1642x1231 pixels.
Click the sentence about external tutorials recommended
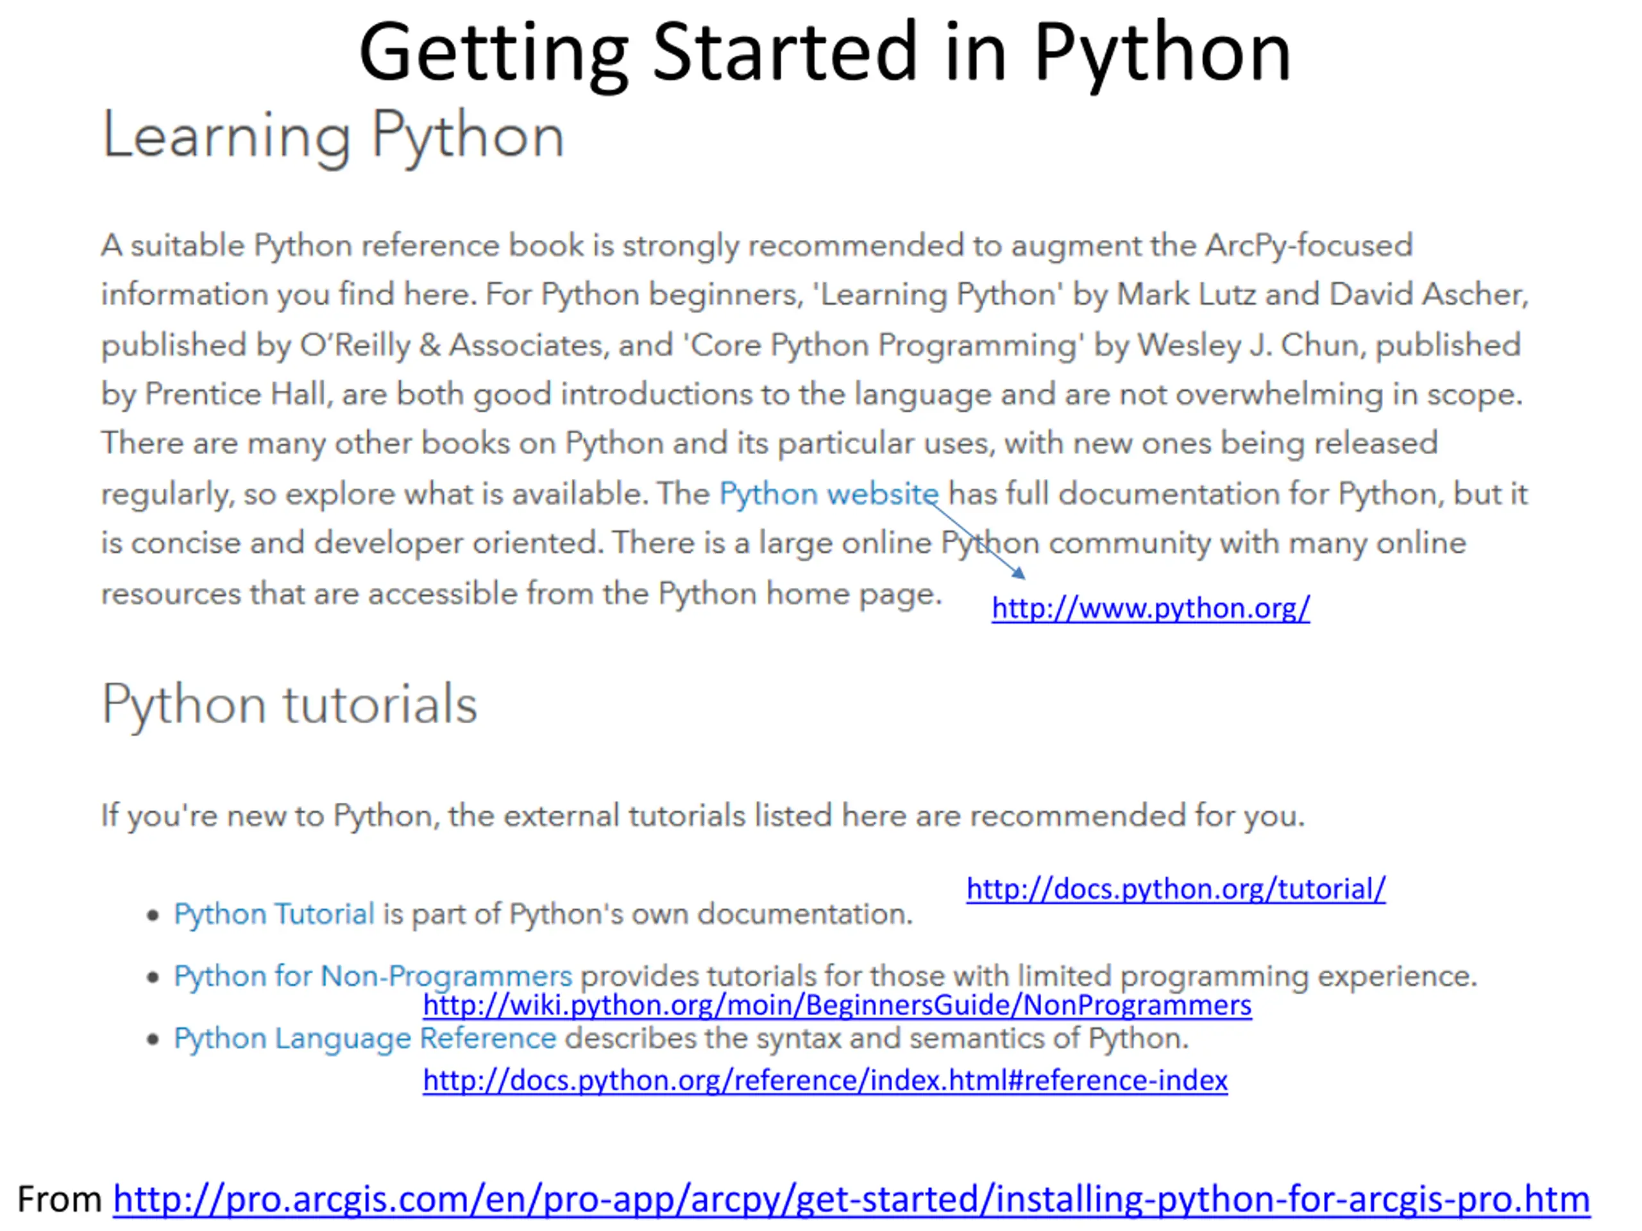click(702, 816)
